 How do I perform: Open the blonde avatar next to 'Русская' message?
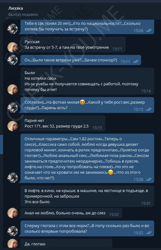[x=13, y=47]
